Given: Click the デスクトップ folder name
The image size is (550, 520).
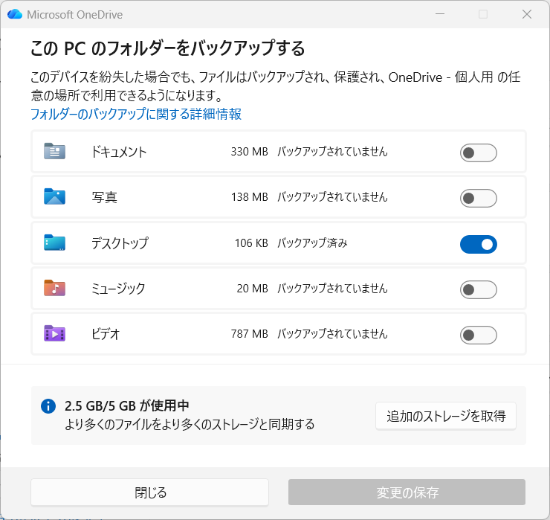Looking at the screenshot, I should point(120,243).
